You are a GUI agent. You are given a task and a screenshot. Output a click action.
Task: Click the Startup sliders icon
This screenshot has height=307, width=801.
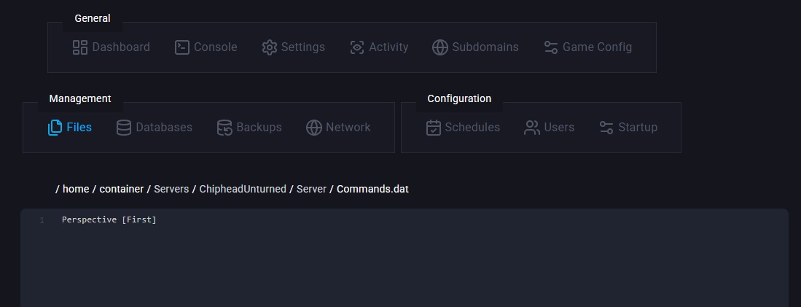(x=606, y=128)
